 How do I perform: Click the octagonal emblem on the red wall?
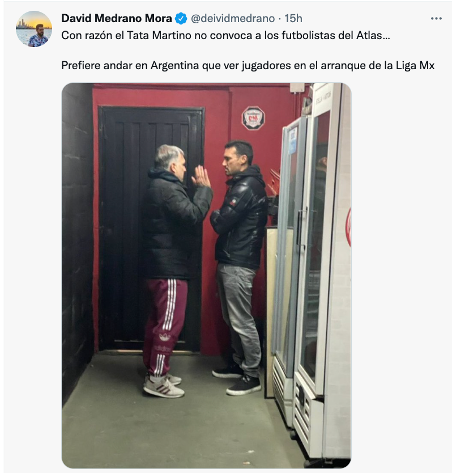pyautogui.click(x=253, y=118)
